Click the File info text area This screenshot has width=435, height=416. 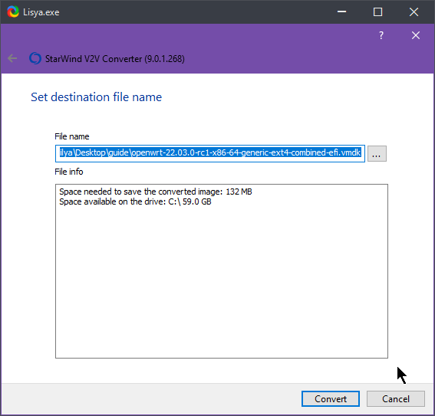click(x=222, y=271)
